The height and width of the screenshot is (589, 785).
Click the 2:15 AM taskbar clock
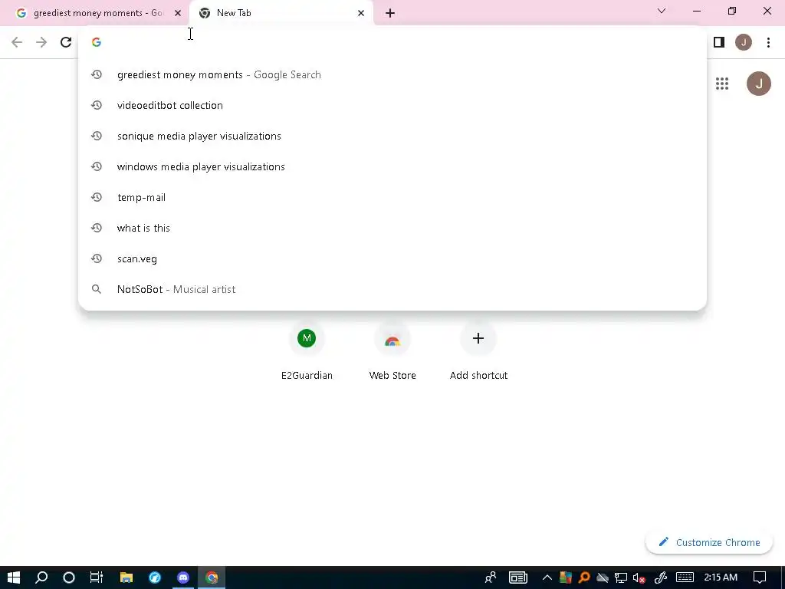tap(721, 577)
